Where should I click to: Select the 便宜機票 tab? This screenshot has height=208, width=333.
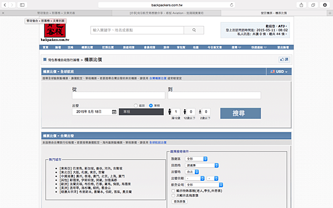[x=274, y=13]
